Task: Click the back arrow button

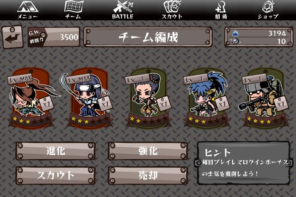Action: pos(12,37)
